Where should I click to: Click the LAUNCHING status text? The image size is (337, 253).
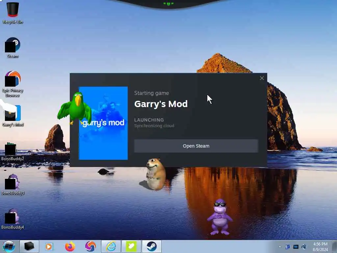[149, 120]
